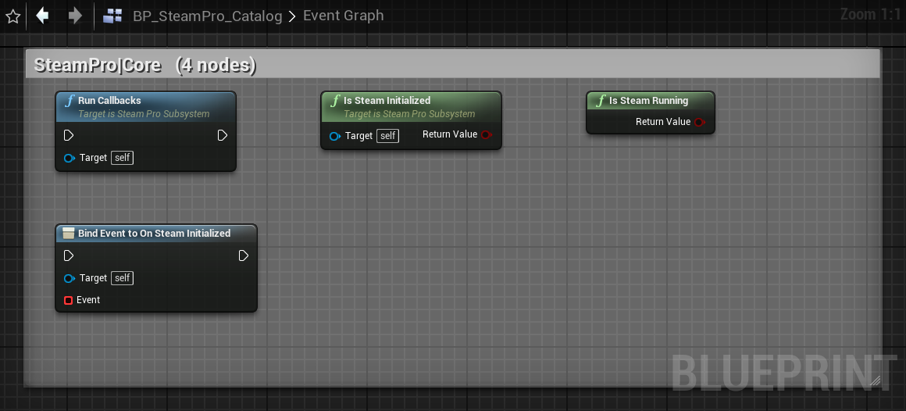Click Bind Event input execution pin
This screenshot has height=411, width=906.
click(69, 256)
